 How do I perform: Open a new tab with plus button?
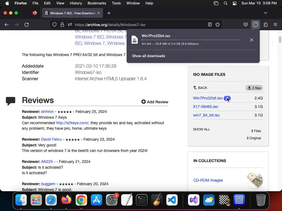109,13
